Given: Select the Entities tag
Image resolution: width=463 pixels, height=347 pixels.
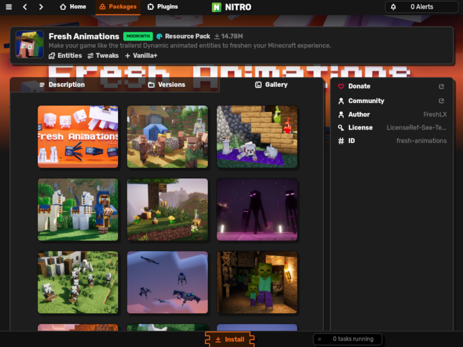Looking at the screenshot, I should click(x=65, y=56).
